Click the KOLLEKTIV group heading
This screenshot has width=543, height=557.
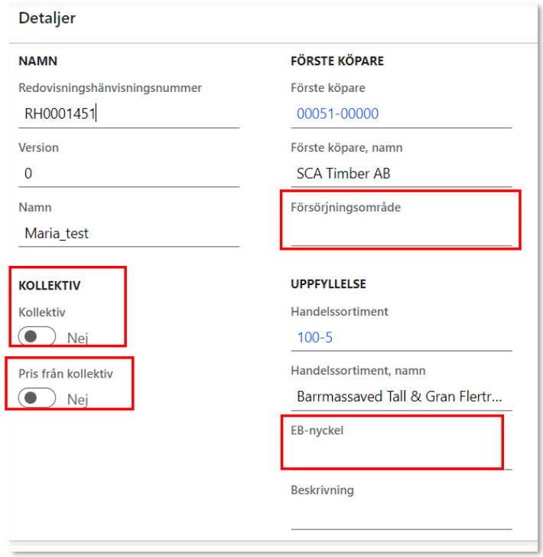click(50, 286)
